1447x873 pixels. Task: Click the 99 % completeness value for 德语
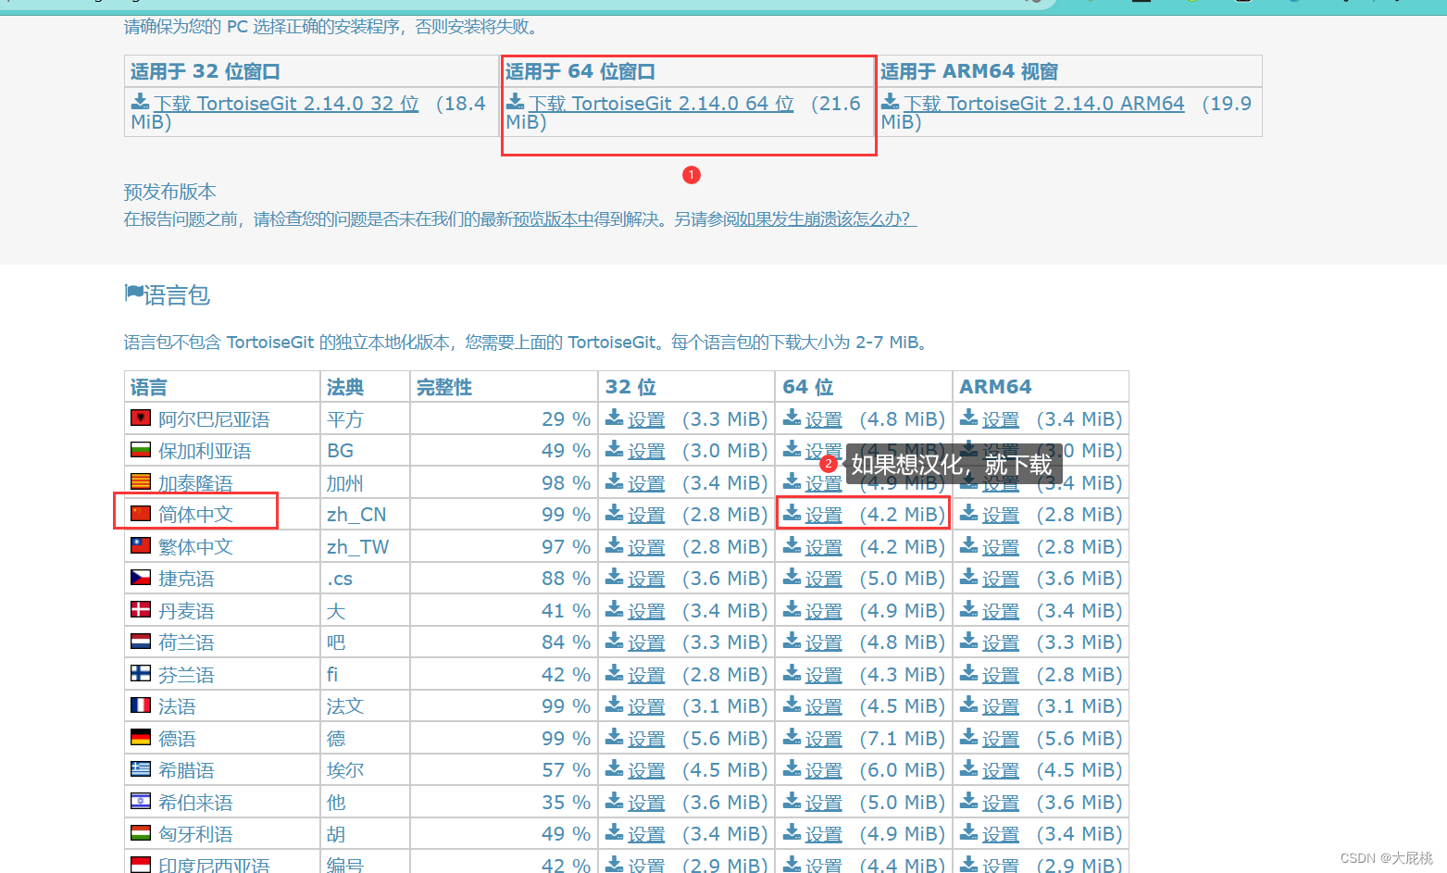coord(566,739)
